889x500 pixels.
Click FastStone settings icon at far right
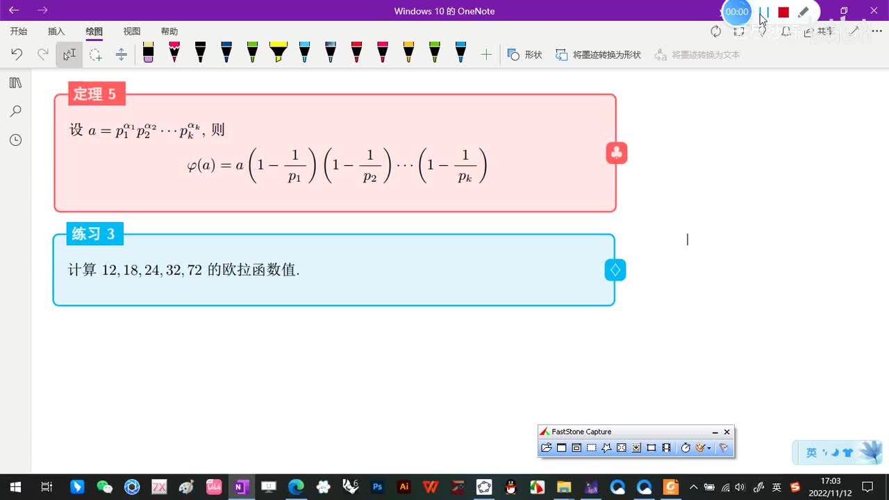[x=723, y=448]
